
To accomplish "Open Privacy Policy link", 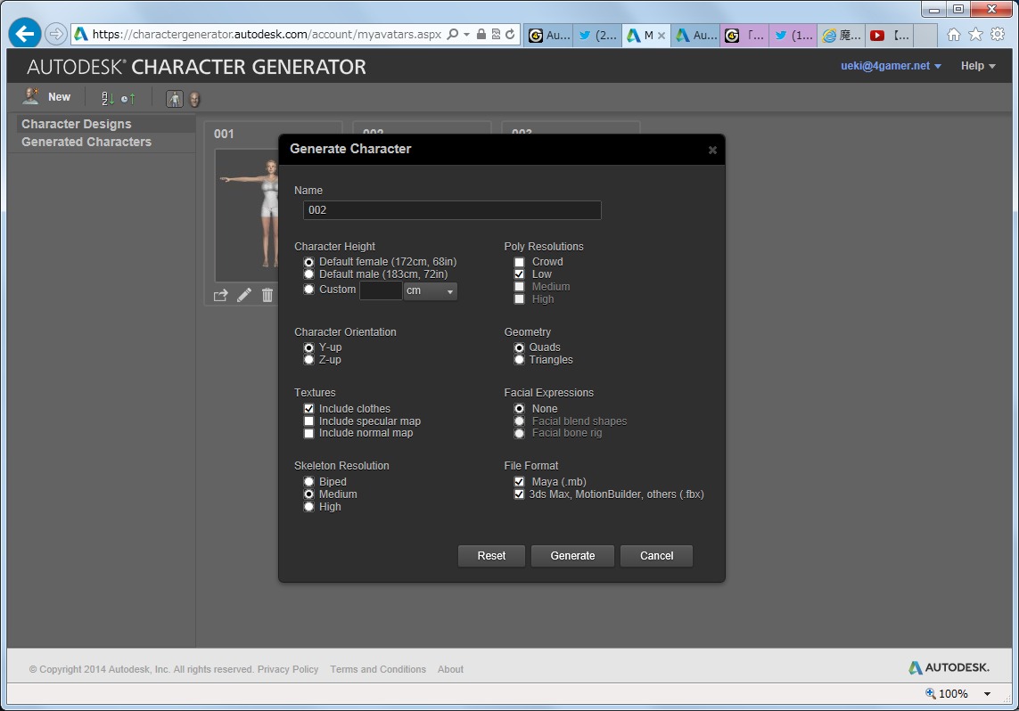I will click(288, 669).
